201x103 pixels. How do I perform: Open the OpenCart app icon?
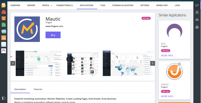[4, 44]
